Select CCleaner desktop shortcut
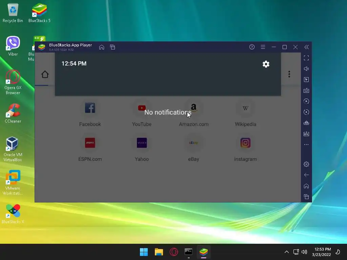Image resolution: width=347 pixels, height=260 pixels. tap(13, 113)
